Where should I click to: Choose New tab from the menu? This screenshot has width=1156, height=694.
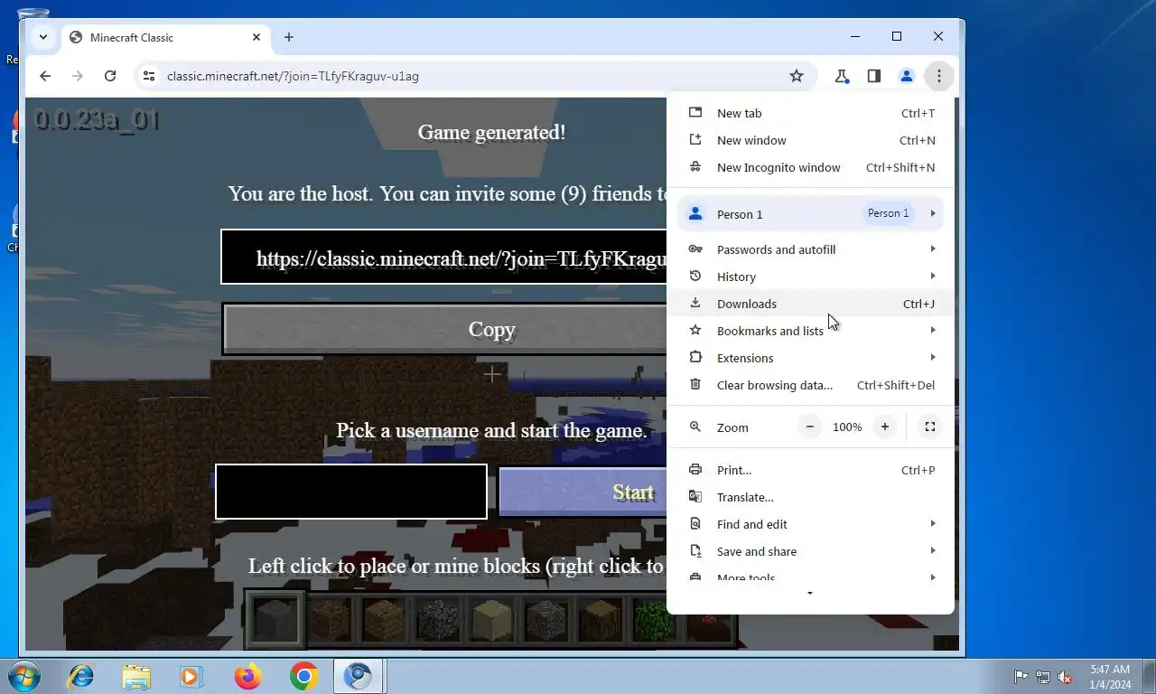(810, 113)
